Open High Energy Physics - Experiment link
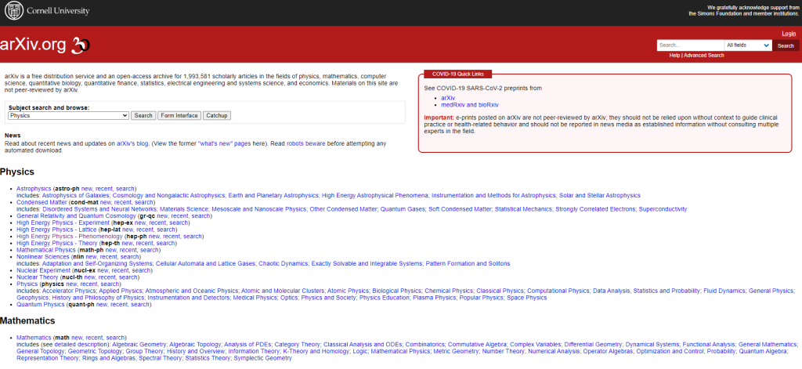Image resolution: width=802 pixels, height=369 pixels. pos(63,222)
